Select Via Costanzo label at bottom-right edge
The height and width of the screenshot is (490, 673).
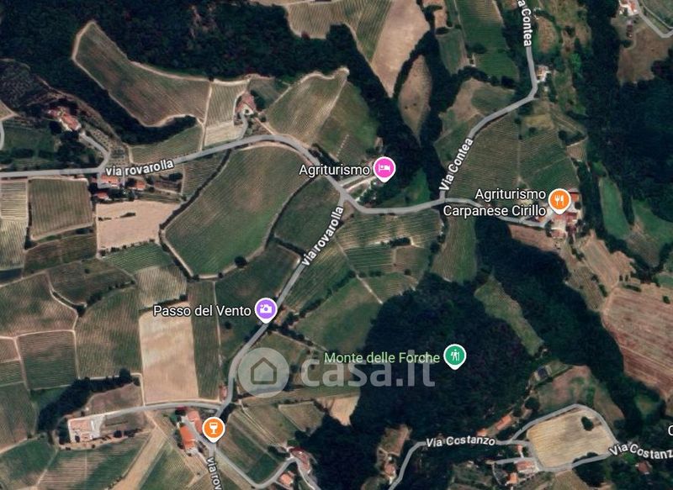tap(641, 451)
